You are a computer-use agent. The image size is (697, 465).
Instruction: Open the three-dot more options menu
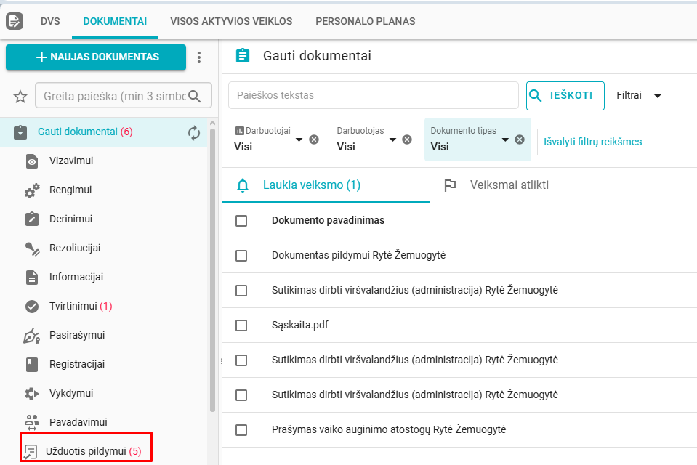tap(199, 57)
